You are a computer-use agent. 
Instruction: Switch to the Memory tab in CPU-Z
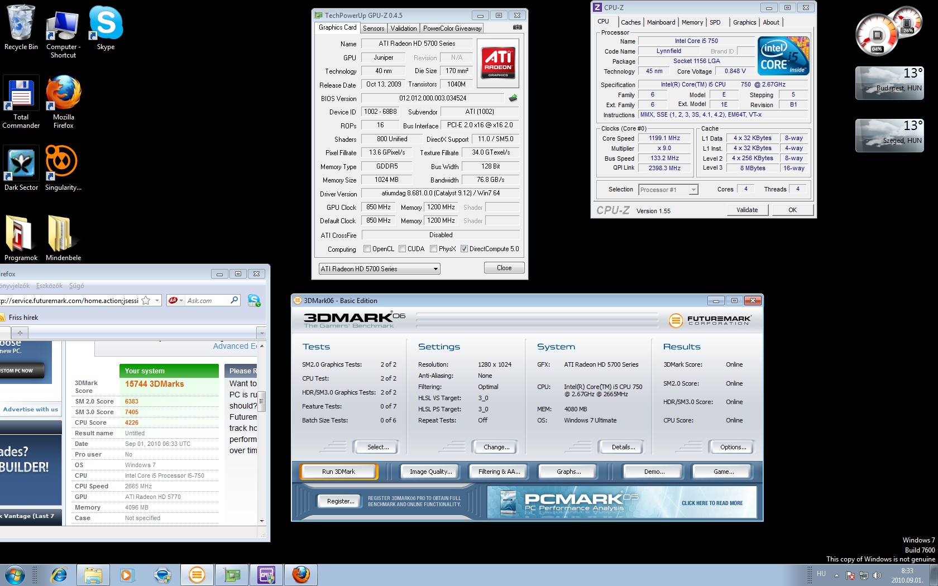tap(692, 22)
